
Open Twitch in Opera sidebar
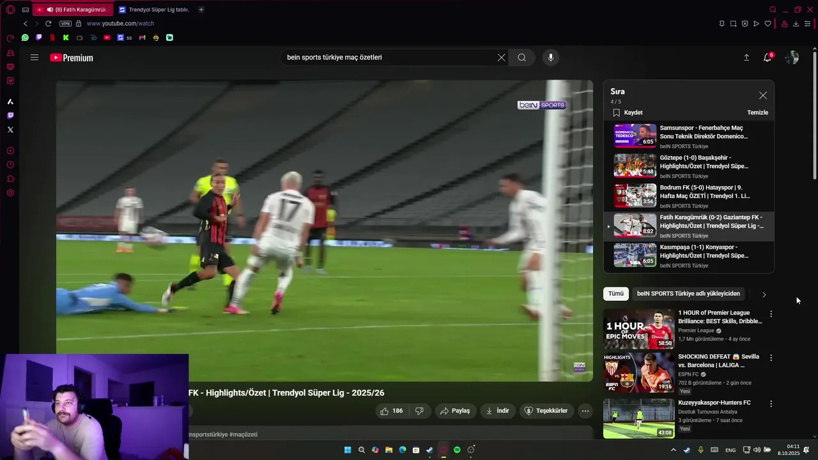tap(10, 116)
